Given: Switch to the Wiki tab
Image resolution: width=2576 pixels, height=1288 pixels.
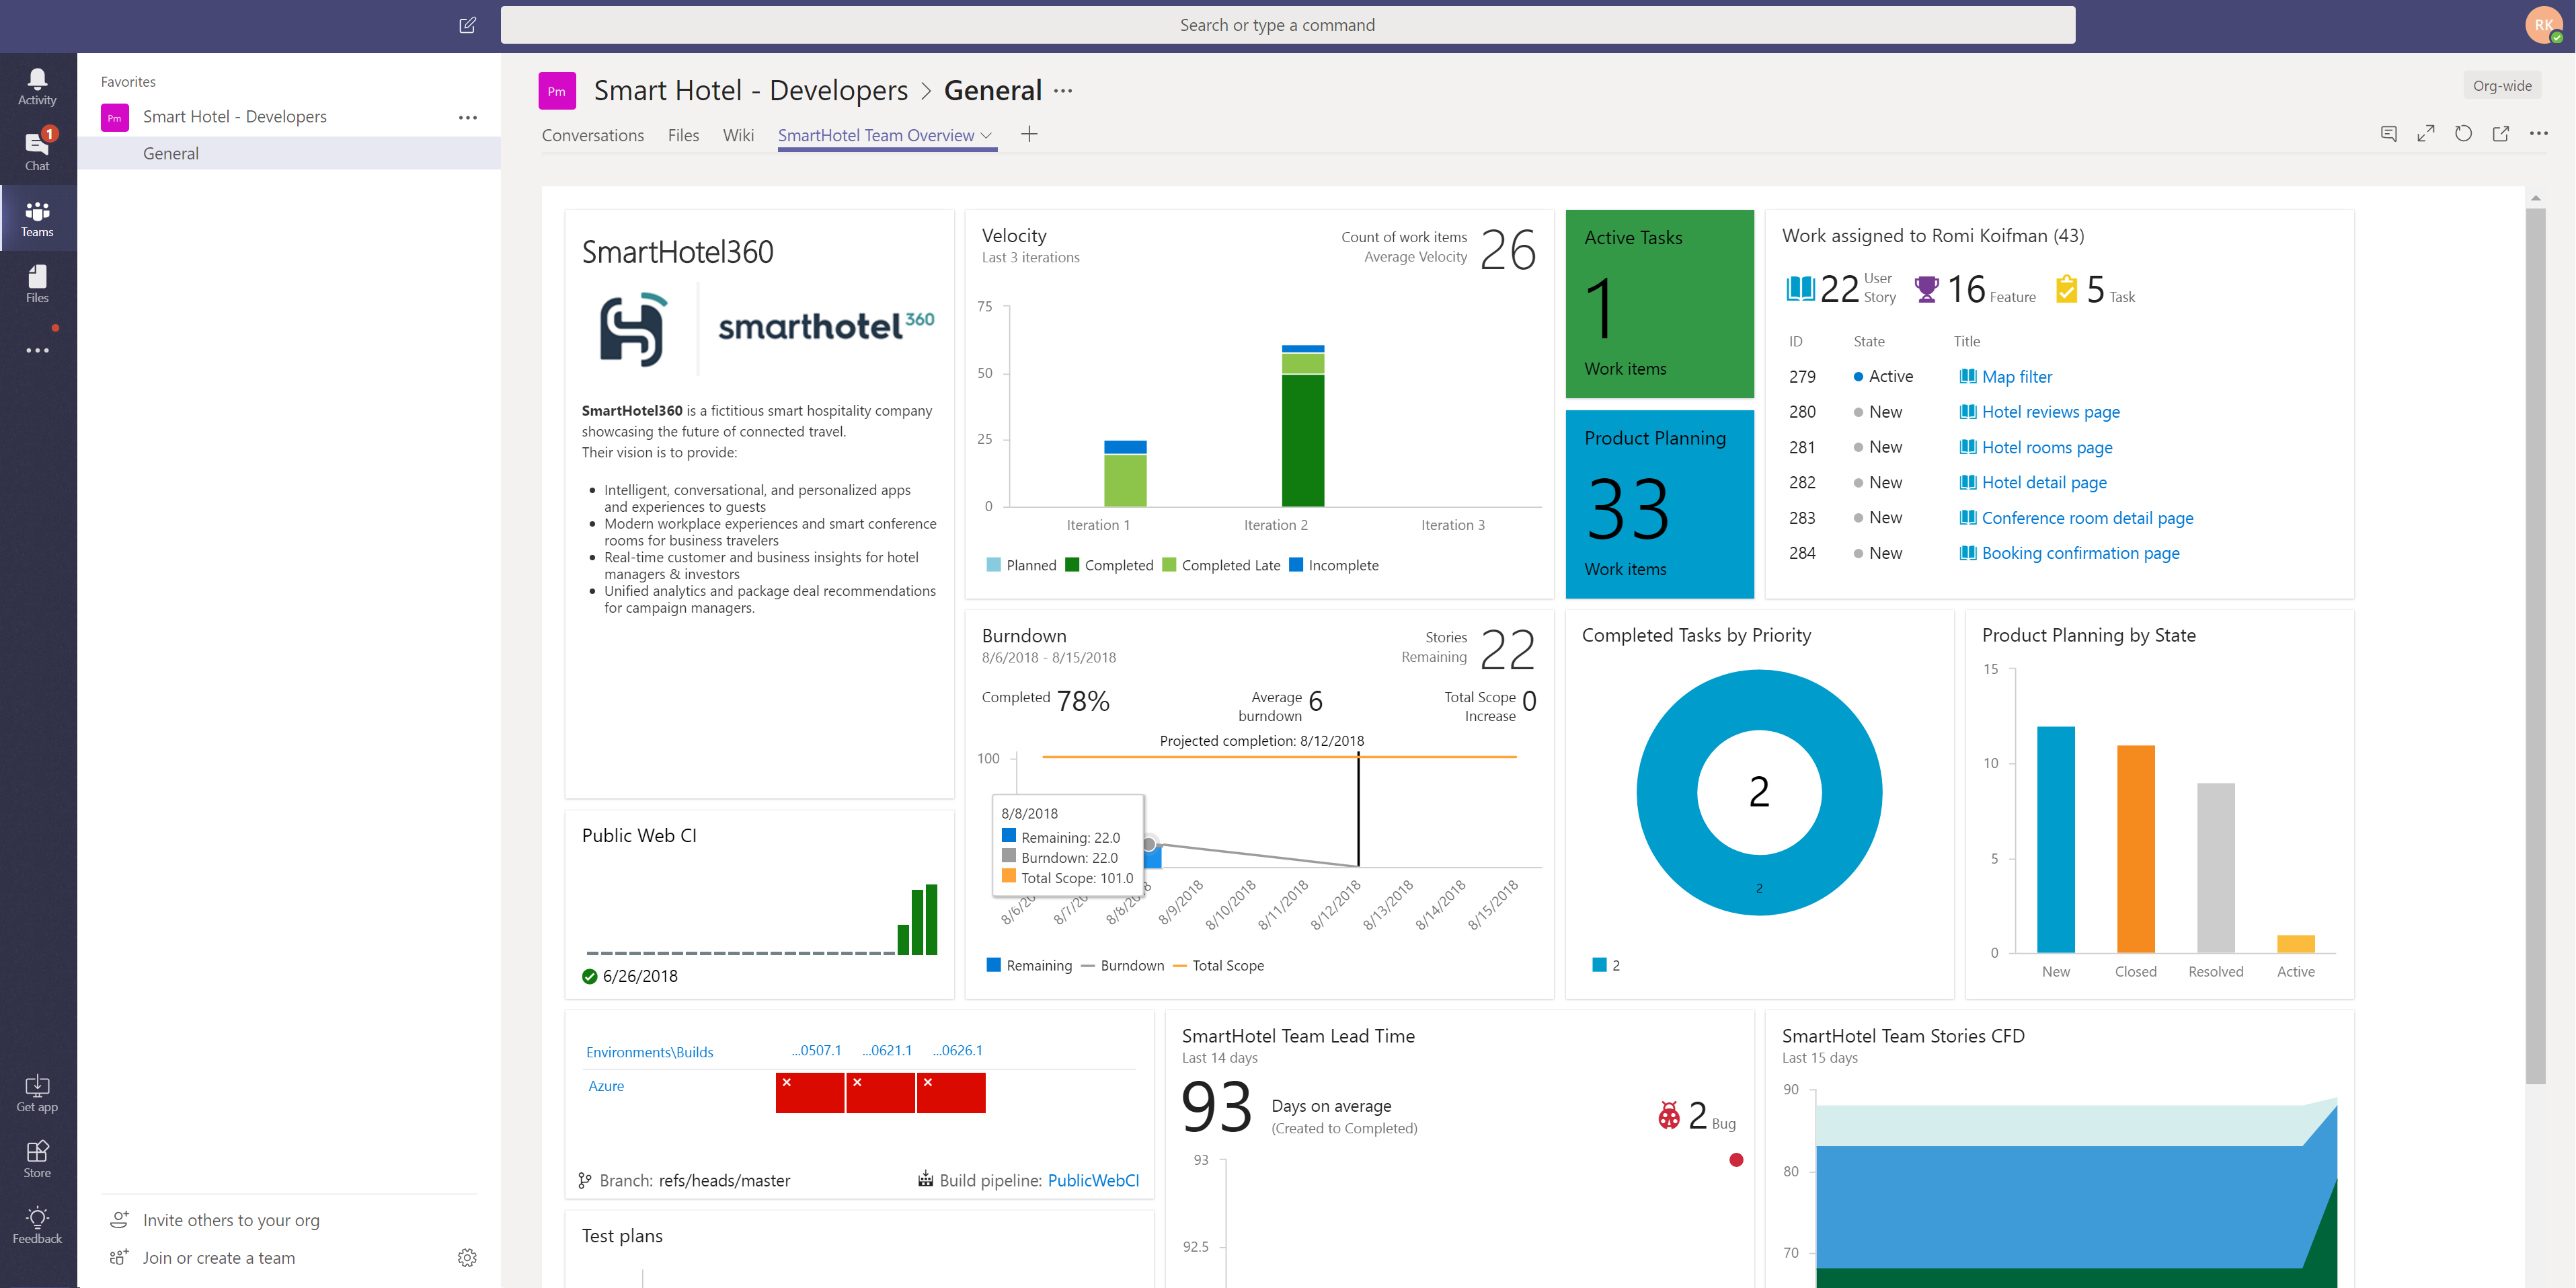Looking at the screenshot, I should click(738, 135).
